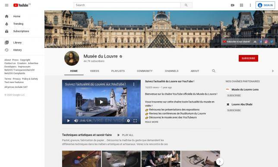The height and width of the screenshot is (167, 278).
Task: Click the SIGN IN button
Action: (265, 5)
